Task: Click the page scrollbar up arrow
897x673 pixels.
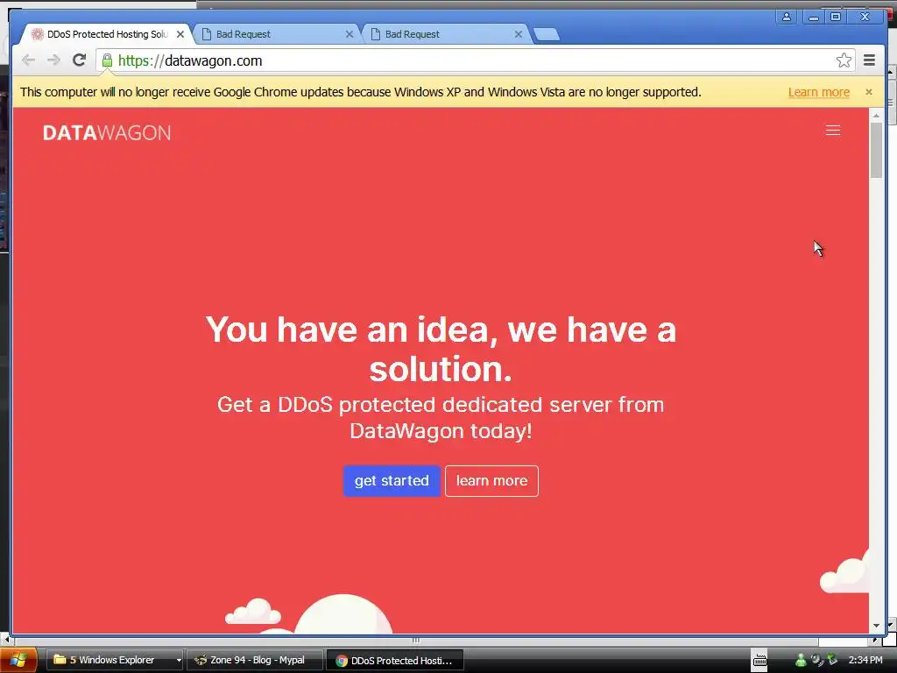Action: tap(876, 116)
